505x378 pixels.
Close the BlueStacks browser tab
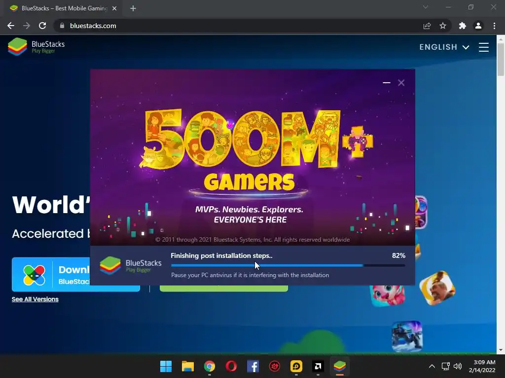click(114, 8)
